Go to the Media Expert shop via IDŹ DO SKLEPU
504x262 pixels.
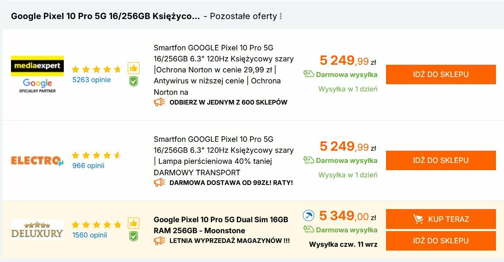[x=441, y=74]
